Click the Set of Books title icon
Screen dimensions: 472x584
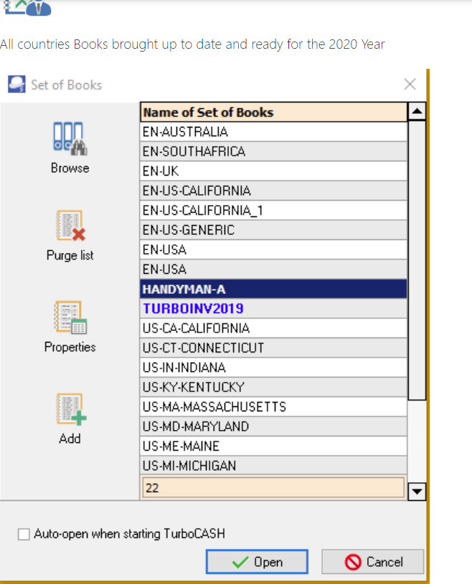pyautogui.click(x=16, y=85)
